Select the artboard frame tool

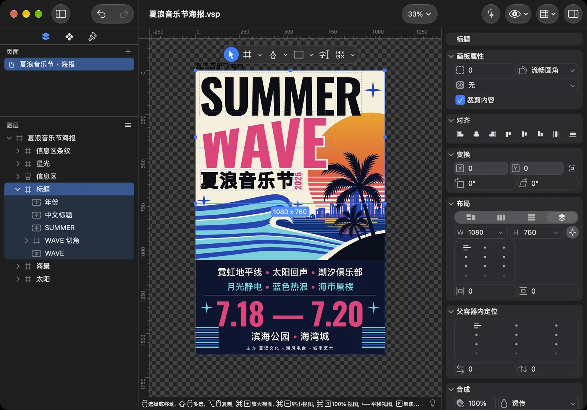coord(248,55)
